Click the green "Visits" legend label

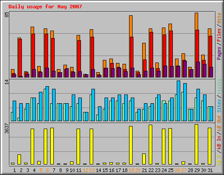219,87
